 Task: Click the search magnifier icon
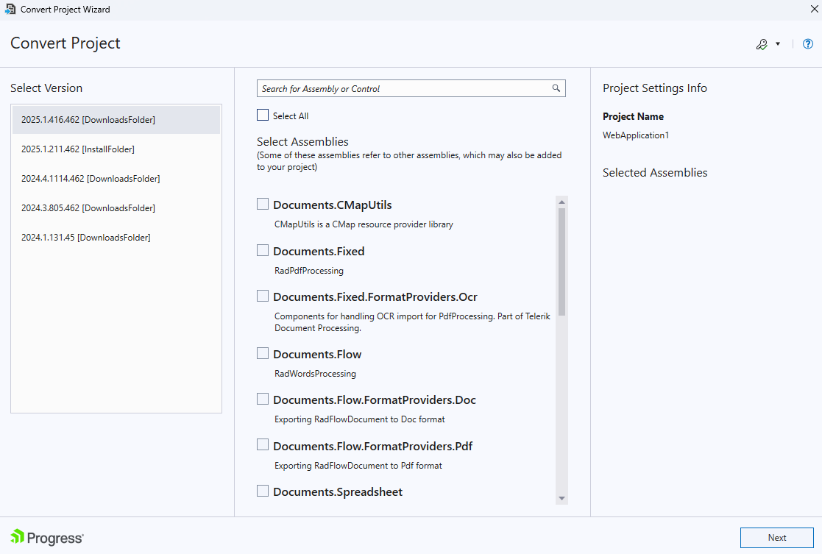tap(556, 88)
